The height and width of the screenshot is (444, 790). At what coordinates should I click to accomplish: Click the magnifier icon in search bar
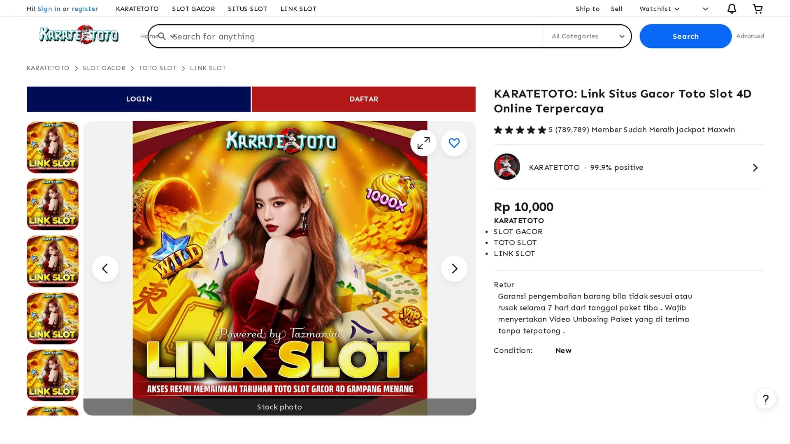click(x=162, y=36)
